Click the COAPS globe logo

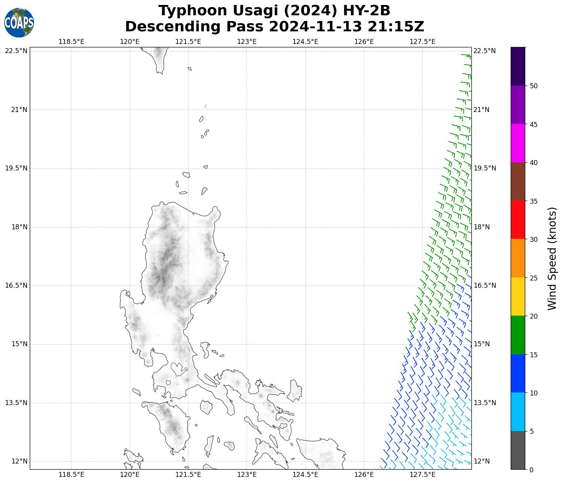(x=19, y=23)
